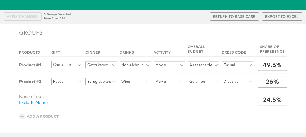Click the Exclude None? link
Image resolution: width=306 pixels, height=137 pixels.
tap(34, 103)
